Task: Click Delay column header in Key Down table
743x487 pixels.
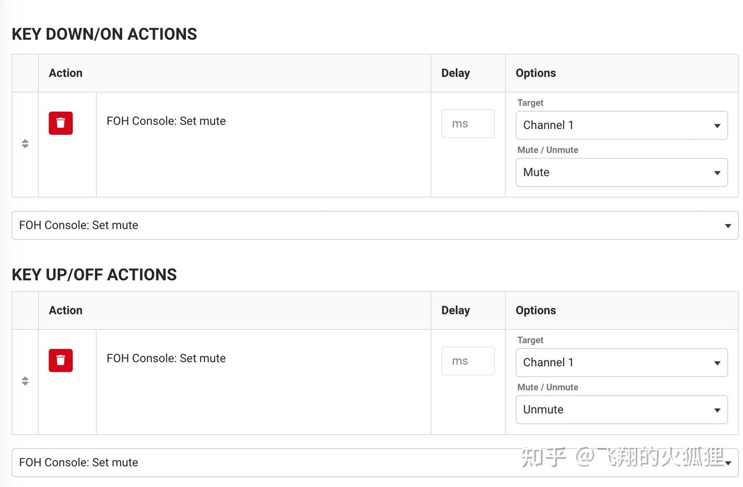Action: pos(456,73)
